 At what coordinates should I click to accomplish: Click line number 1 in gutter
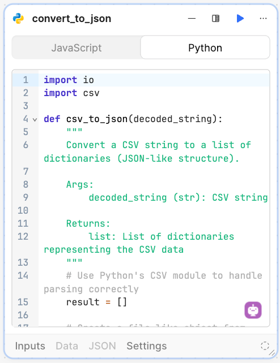point(26,80)
